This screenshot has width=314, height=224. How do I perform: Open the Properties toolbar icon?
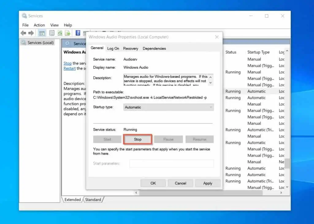[x=52, y=33]
